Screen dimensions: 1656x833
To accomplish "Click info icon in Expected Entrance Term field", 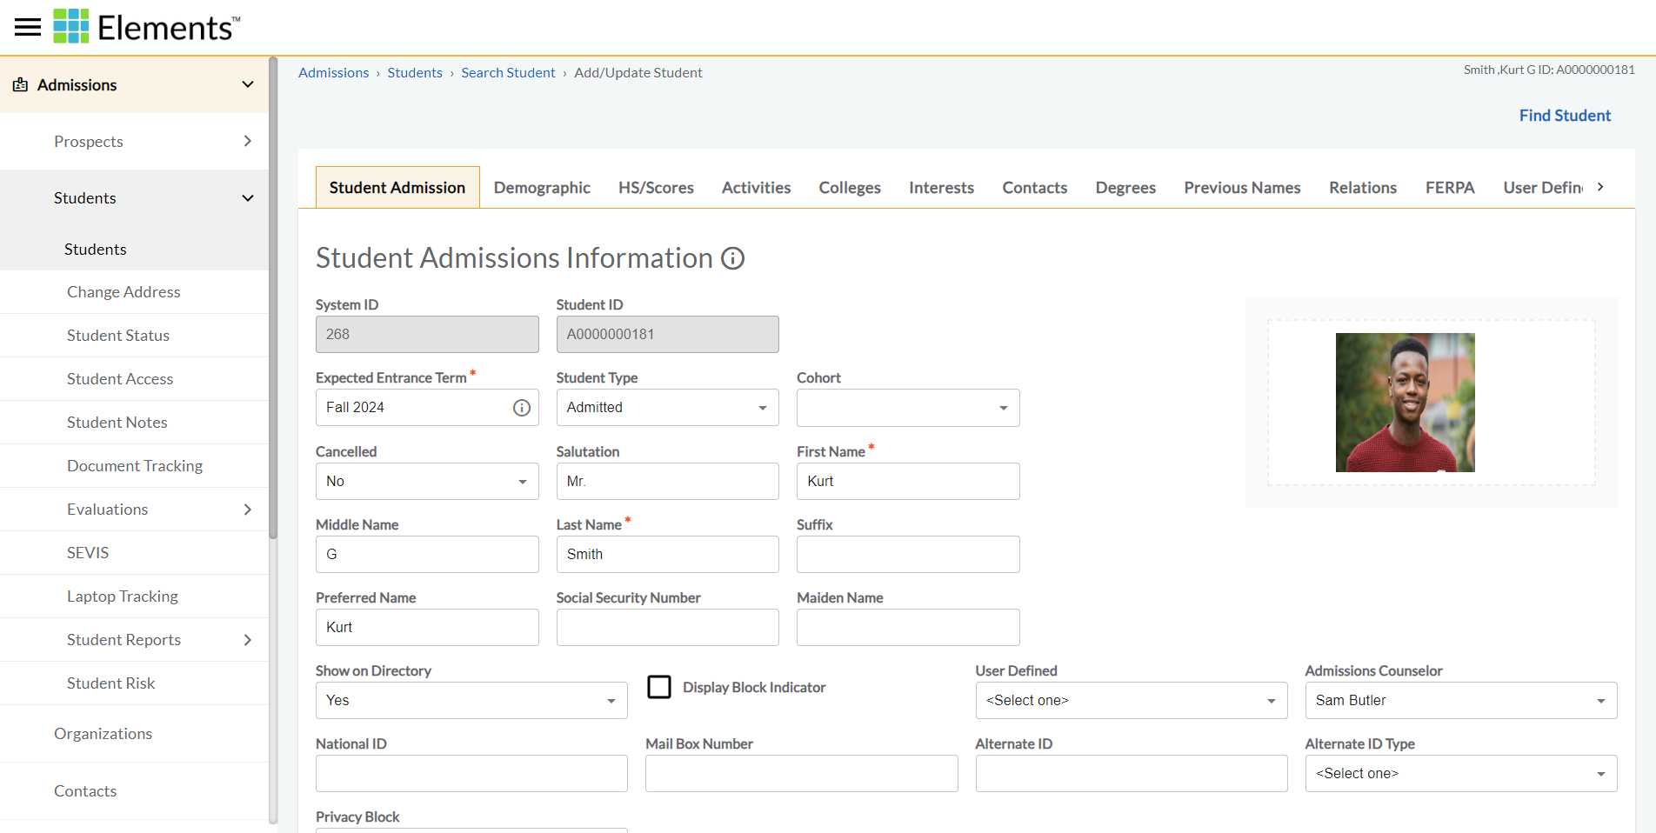I will pos(522,408).
